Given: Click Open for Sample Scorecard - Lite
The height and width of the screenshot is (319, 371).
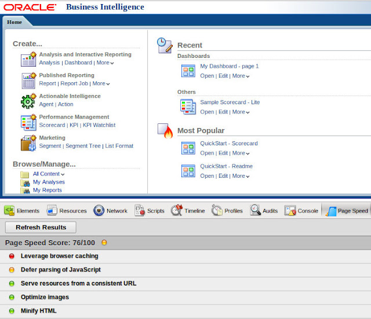Looking at the screenshot, I should pos(207,112).
